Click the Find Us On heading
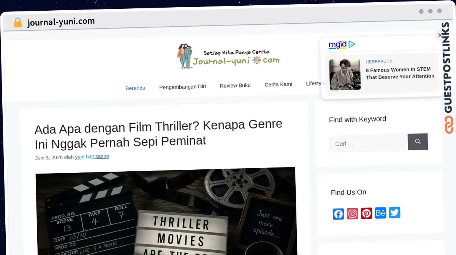Screen dimensions: 456x255 tap(348, 193)
